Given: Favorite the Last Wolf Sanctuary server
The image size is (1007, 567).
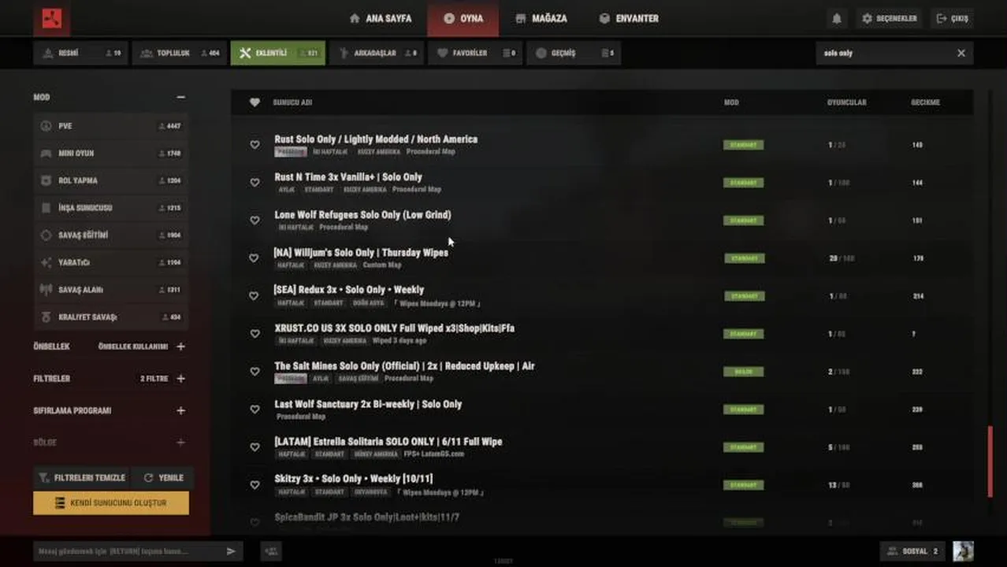Looking at the screenshot, I should tap(255, 409).
